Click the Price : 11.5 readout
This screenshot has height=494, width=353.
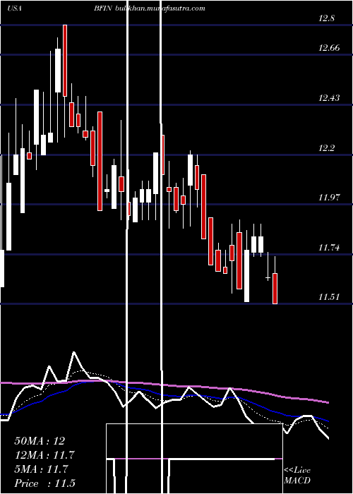click(x=44, y=483)
